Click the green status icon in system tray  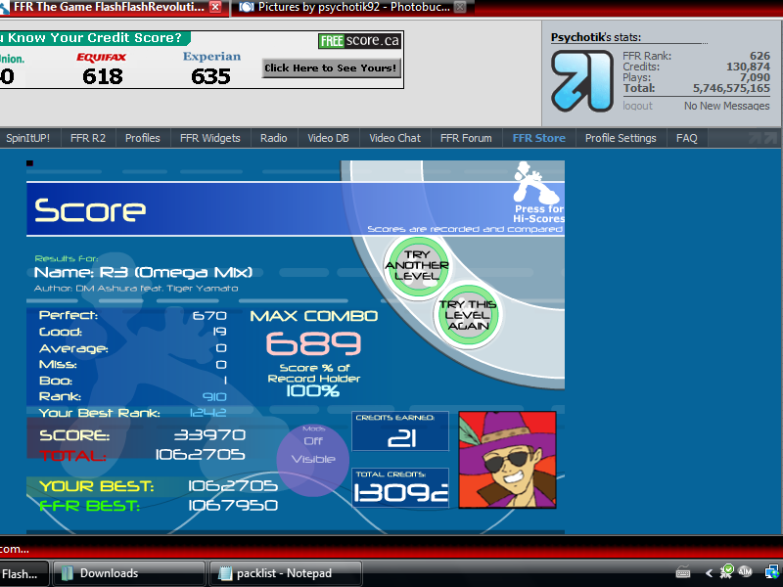[728, 570]
